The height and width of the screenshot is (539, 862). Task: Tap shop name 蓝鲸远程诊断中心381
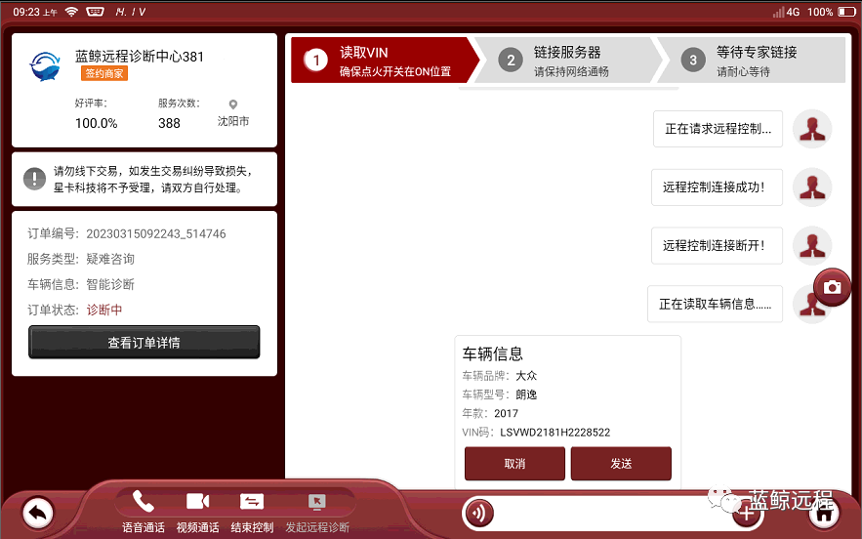click(140, 56)
